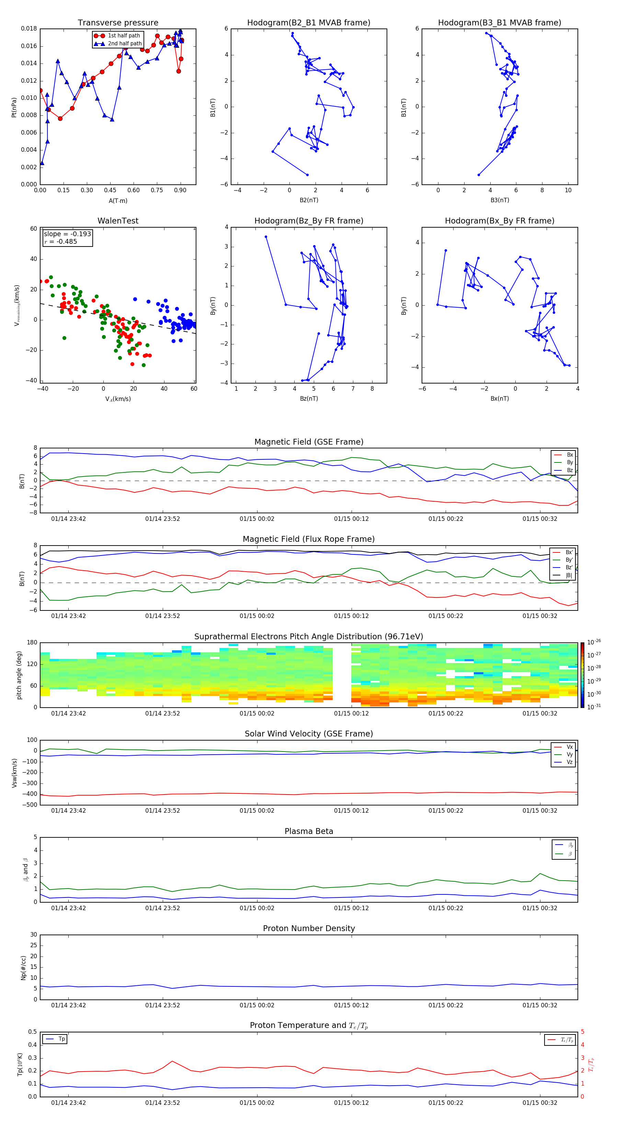Click the 'WalenTest' plot title
The image size is (618, 1133).
(118, 221)
